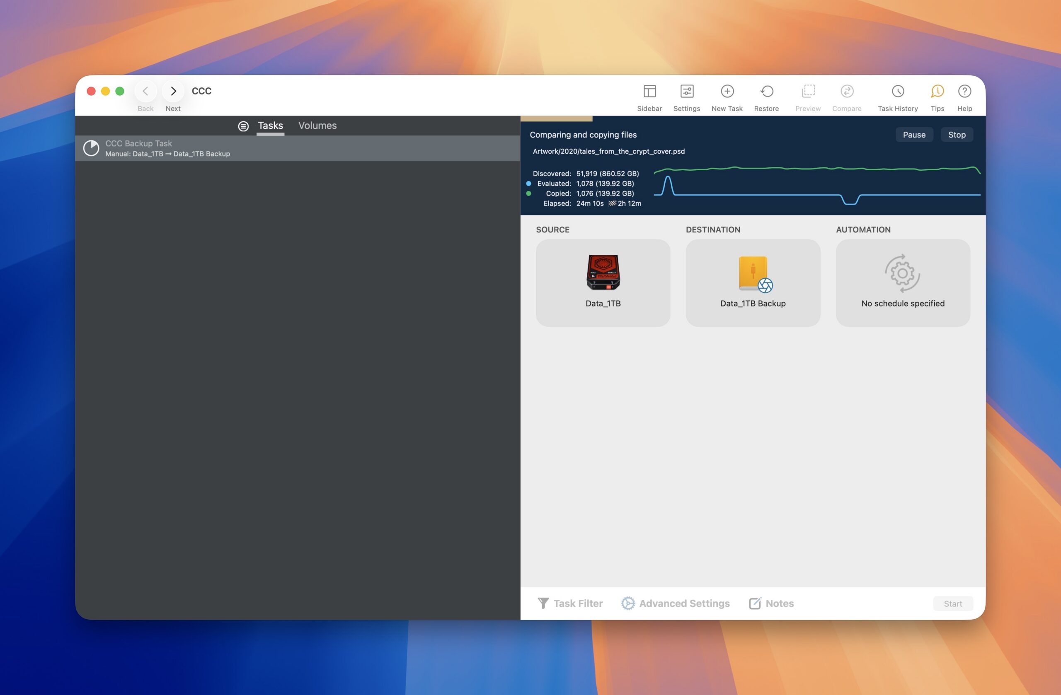This screenshot has height=695, width=1061.
Task: Click the "Comparing and copying files" status
Action: [583, 135]
